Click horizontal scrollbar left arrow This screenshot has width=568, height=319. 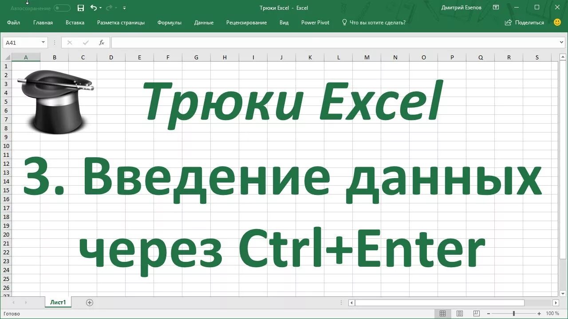coord(351,303)
